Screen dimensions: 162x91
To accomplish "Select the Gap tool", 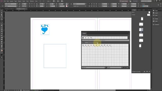I will pyautogui.click(x=2, y=17).
